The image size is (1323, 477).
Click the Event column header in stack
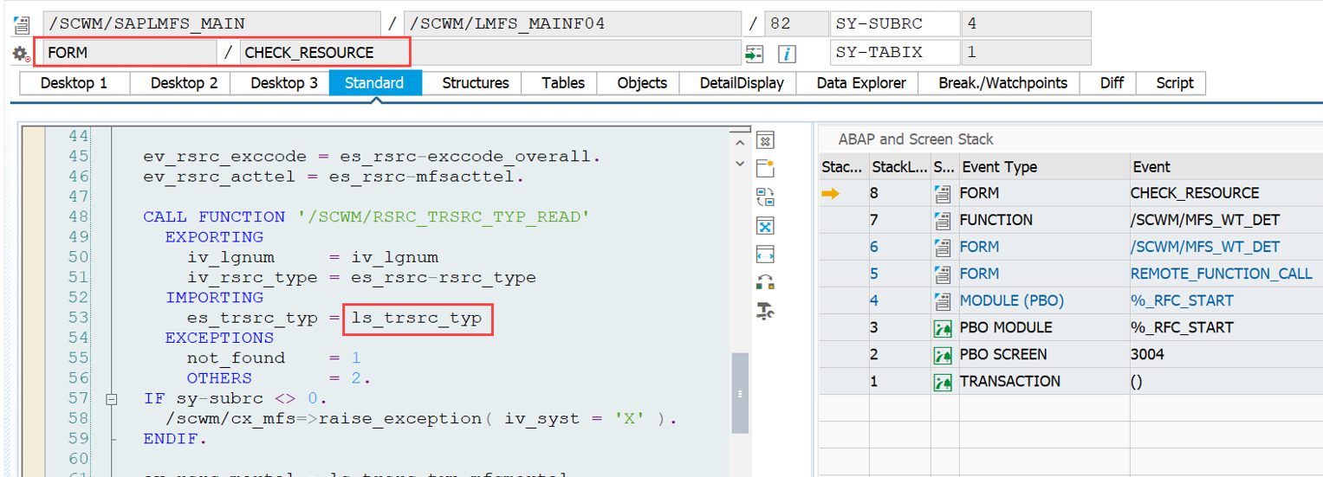pyautogui.click(x=1225, y=167)
